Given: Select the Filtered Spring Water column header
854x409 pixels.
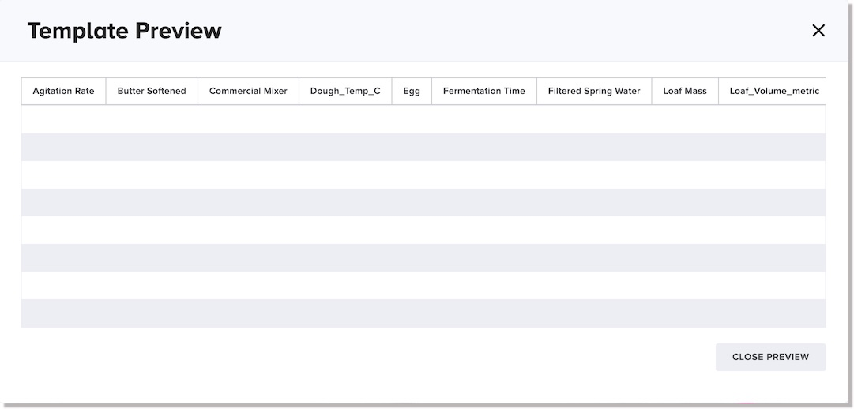Looking at the screenshot, I should 594,92.
